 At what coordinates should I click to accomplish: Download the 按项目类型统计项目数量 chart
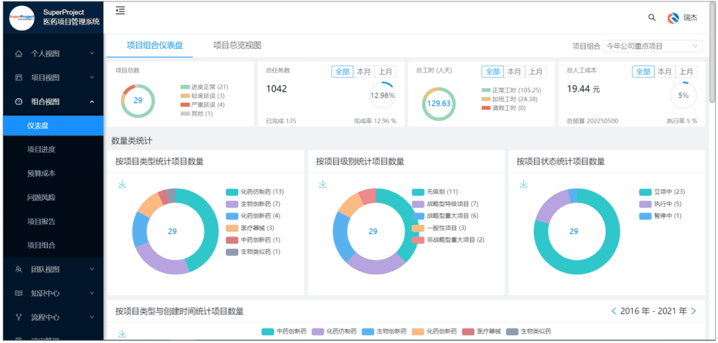tap(122, 184)
